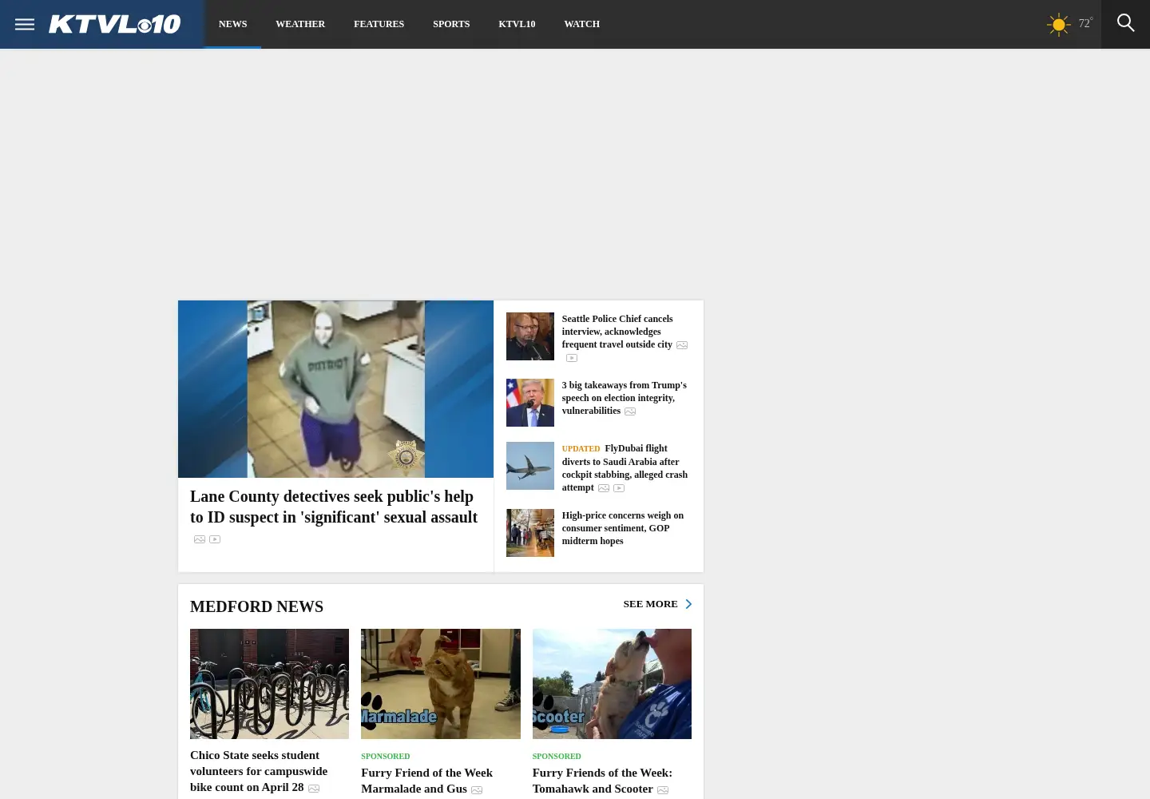Open the bike racks story image
The image size is (1150, 799).
[269, 684]
